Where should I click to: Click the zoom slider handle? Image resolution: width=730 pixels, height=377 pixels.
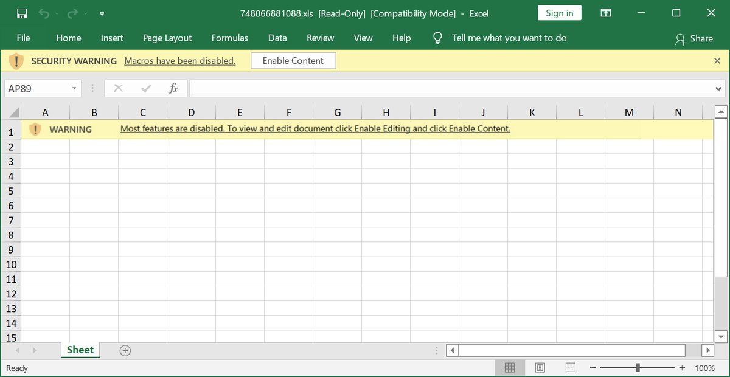(638, 368)
